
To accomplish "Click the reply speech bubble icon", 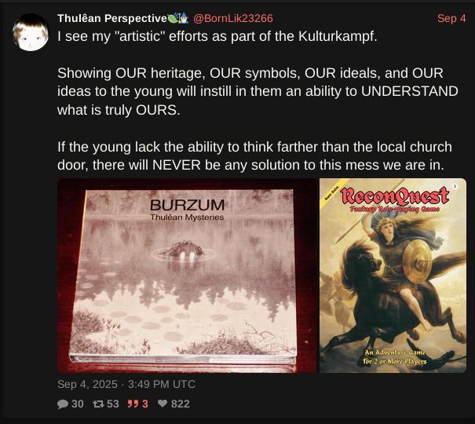I will [x=63, y=404].
